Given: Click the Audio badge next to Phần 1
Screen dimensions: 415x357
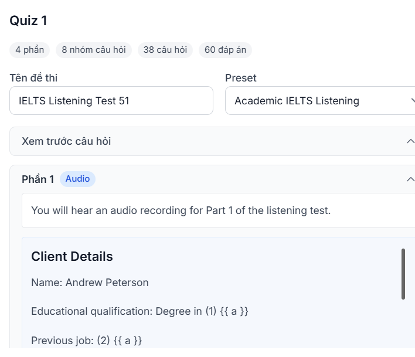Looking at the screenshot, I should tap(77, 179).
